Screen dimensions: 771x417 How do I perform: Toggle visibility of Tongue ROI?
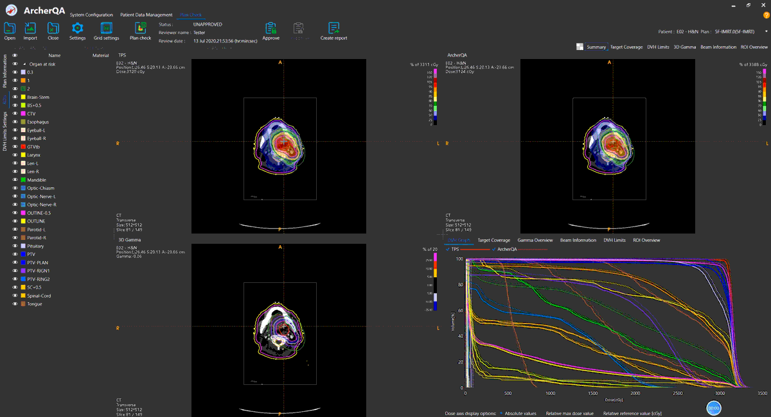point(15,304)
